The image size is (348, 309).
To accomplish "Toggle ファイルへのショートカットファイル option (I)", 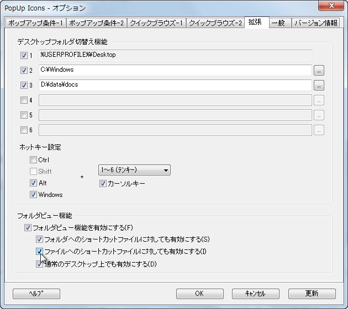I will coord(39,252).
